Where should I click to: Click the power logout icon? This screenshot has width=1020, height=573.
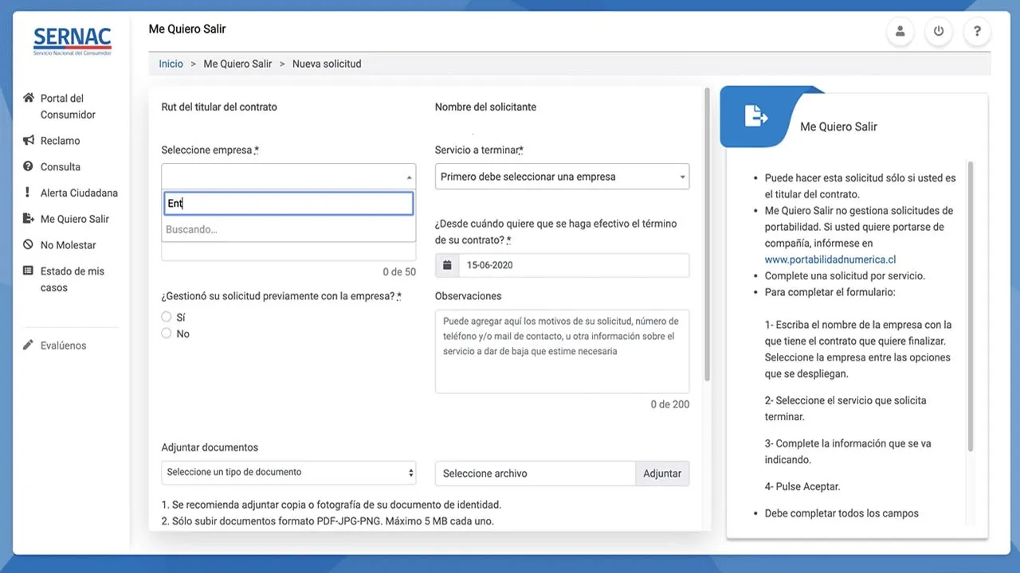tap(939, 32)
